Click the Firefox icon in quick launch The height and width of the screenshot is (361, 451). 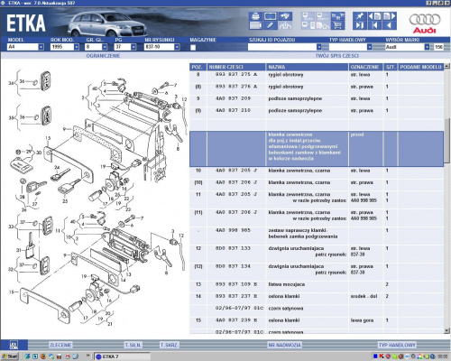(x=43, y=356)
